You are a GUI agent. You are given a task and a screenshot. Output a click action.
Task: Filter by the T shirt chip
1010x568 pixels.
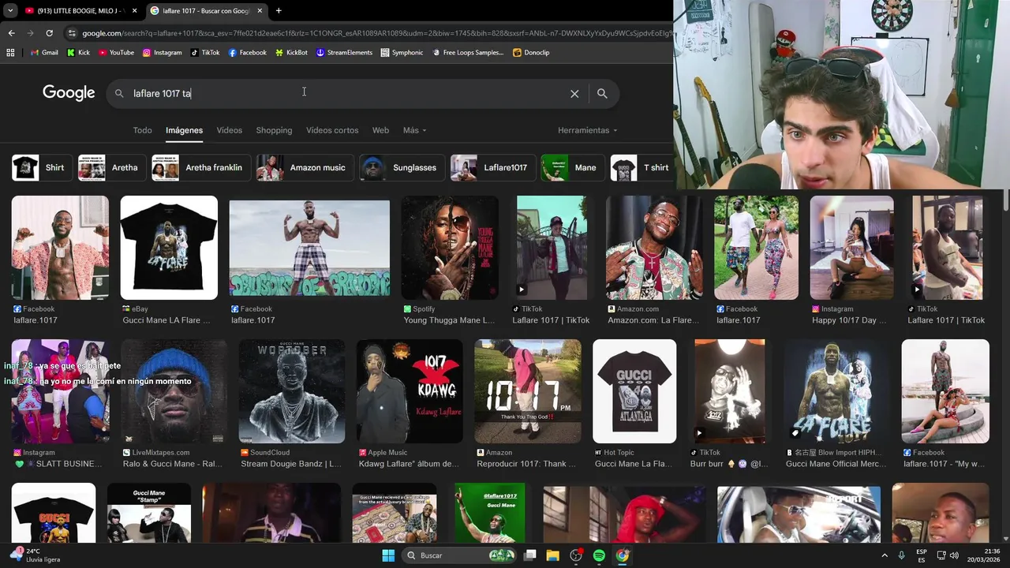coord(642,167)
